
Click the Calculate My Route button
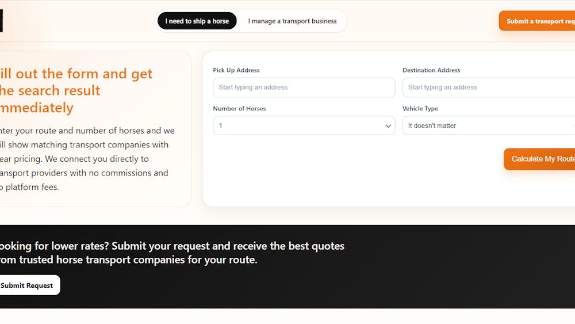point(539,159)
